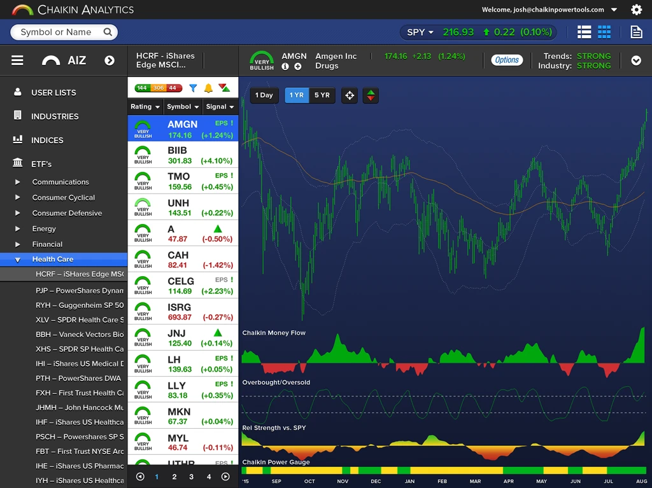Go to page 3 of list
Viewport: 652px width, 488px height.
click(191, 477)
